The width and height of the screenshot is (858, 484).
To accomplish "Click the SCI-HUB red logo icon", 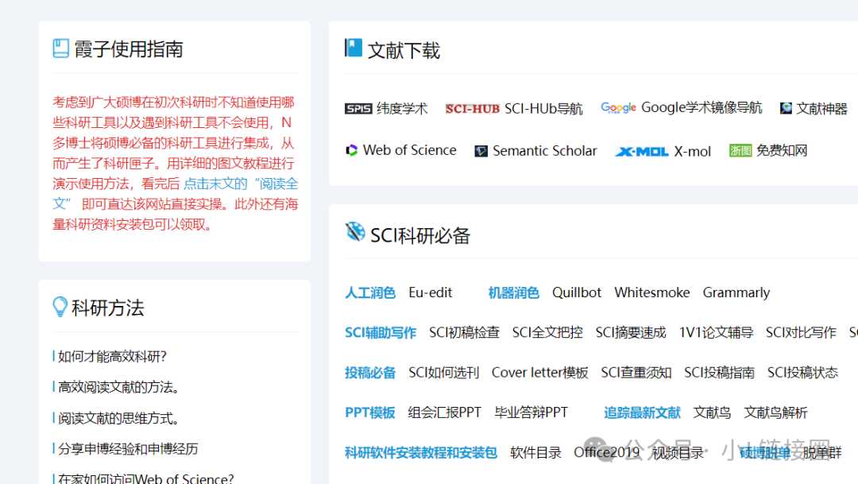I will (x=472, y=109).
